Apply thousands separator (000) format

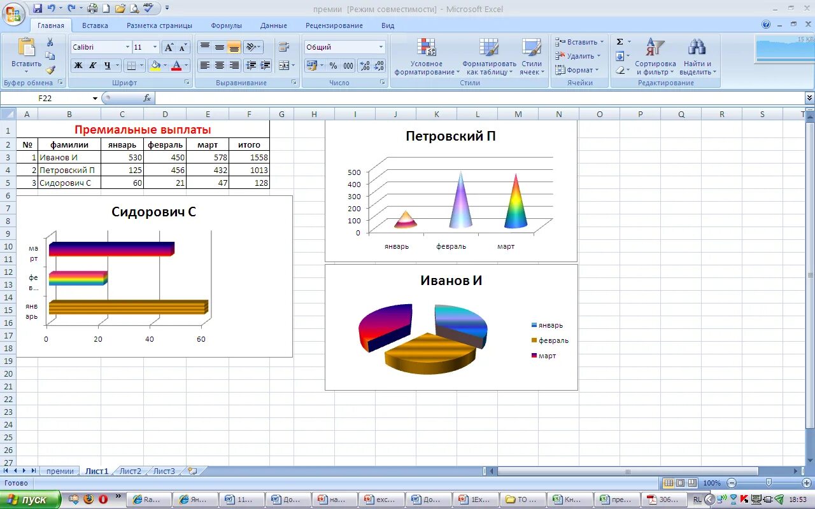click(348, 66)
